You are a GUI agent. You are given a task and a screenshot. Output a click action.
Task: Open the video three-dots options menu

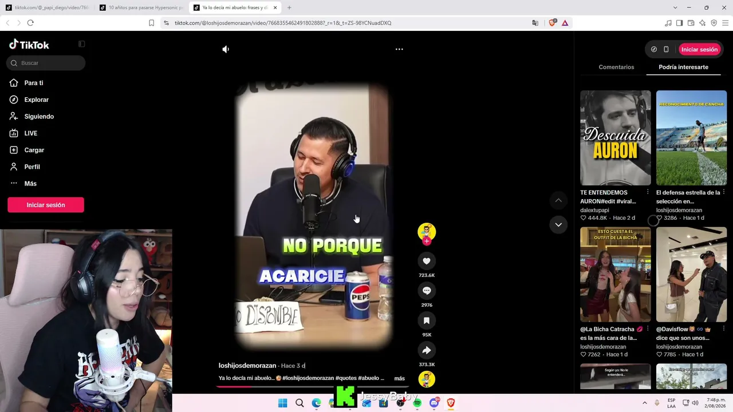click(x=399, y=49)
